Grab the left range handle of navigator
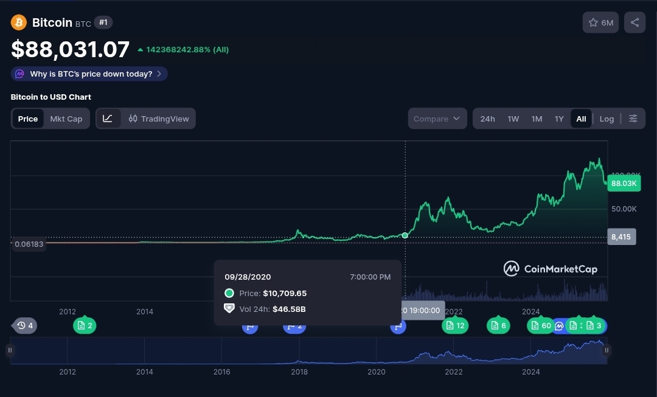 point(10,350)
